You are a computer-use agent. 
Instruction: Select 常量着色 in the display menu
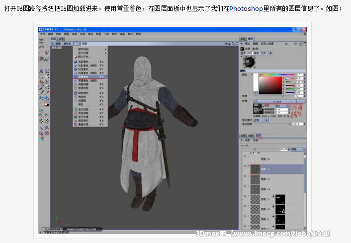pyautogui.click(x=90, y=77)
